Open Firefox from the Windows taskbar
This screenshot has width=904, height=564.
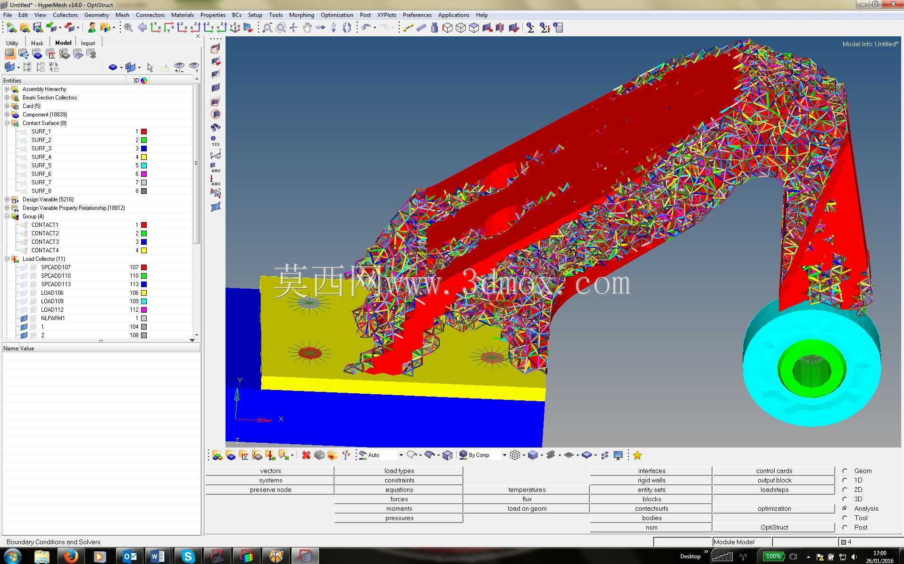71,556
